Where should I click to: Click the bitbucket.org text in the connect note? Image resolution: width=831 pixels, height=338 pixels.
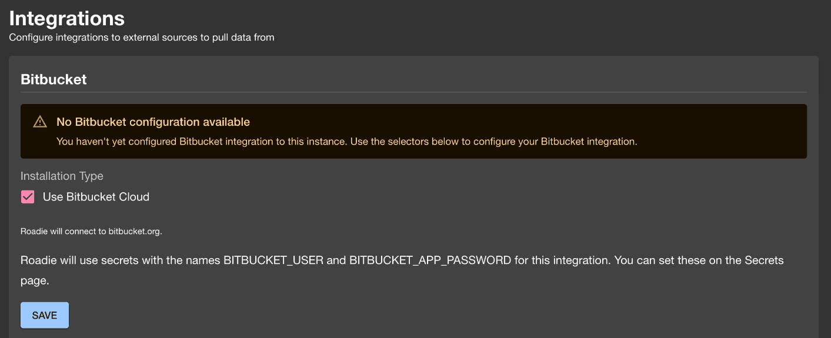[x=134, y=231]
